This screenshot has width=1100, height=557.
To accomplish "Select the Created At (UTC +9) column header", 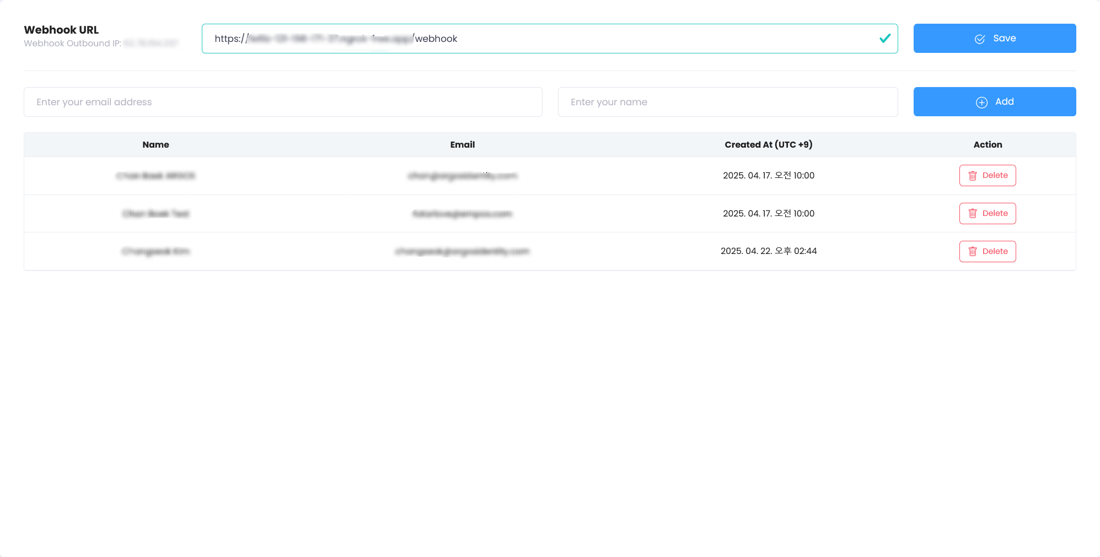I will 769,144.
